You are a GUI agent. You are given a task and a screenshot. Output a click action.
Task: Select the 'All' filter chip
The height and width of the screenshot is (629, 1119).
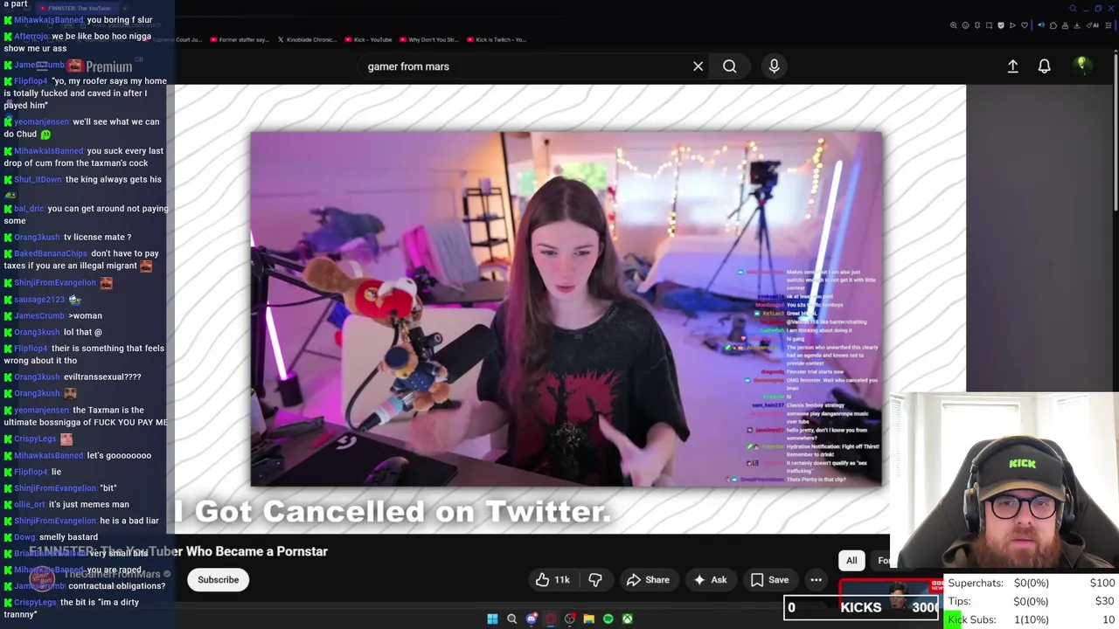(x=851, y=561)
